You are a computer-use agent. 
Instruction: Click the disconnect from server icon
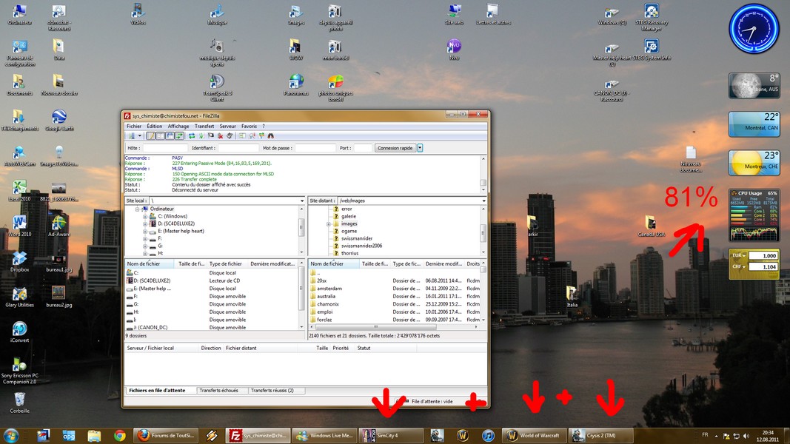tap(221, 136)
